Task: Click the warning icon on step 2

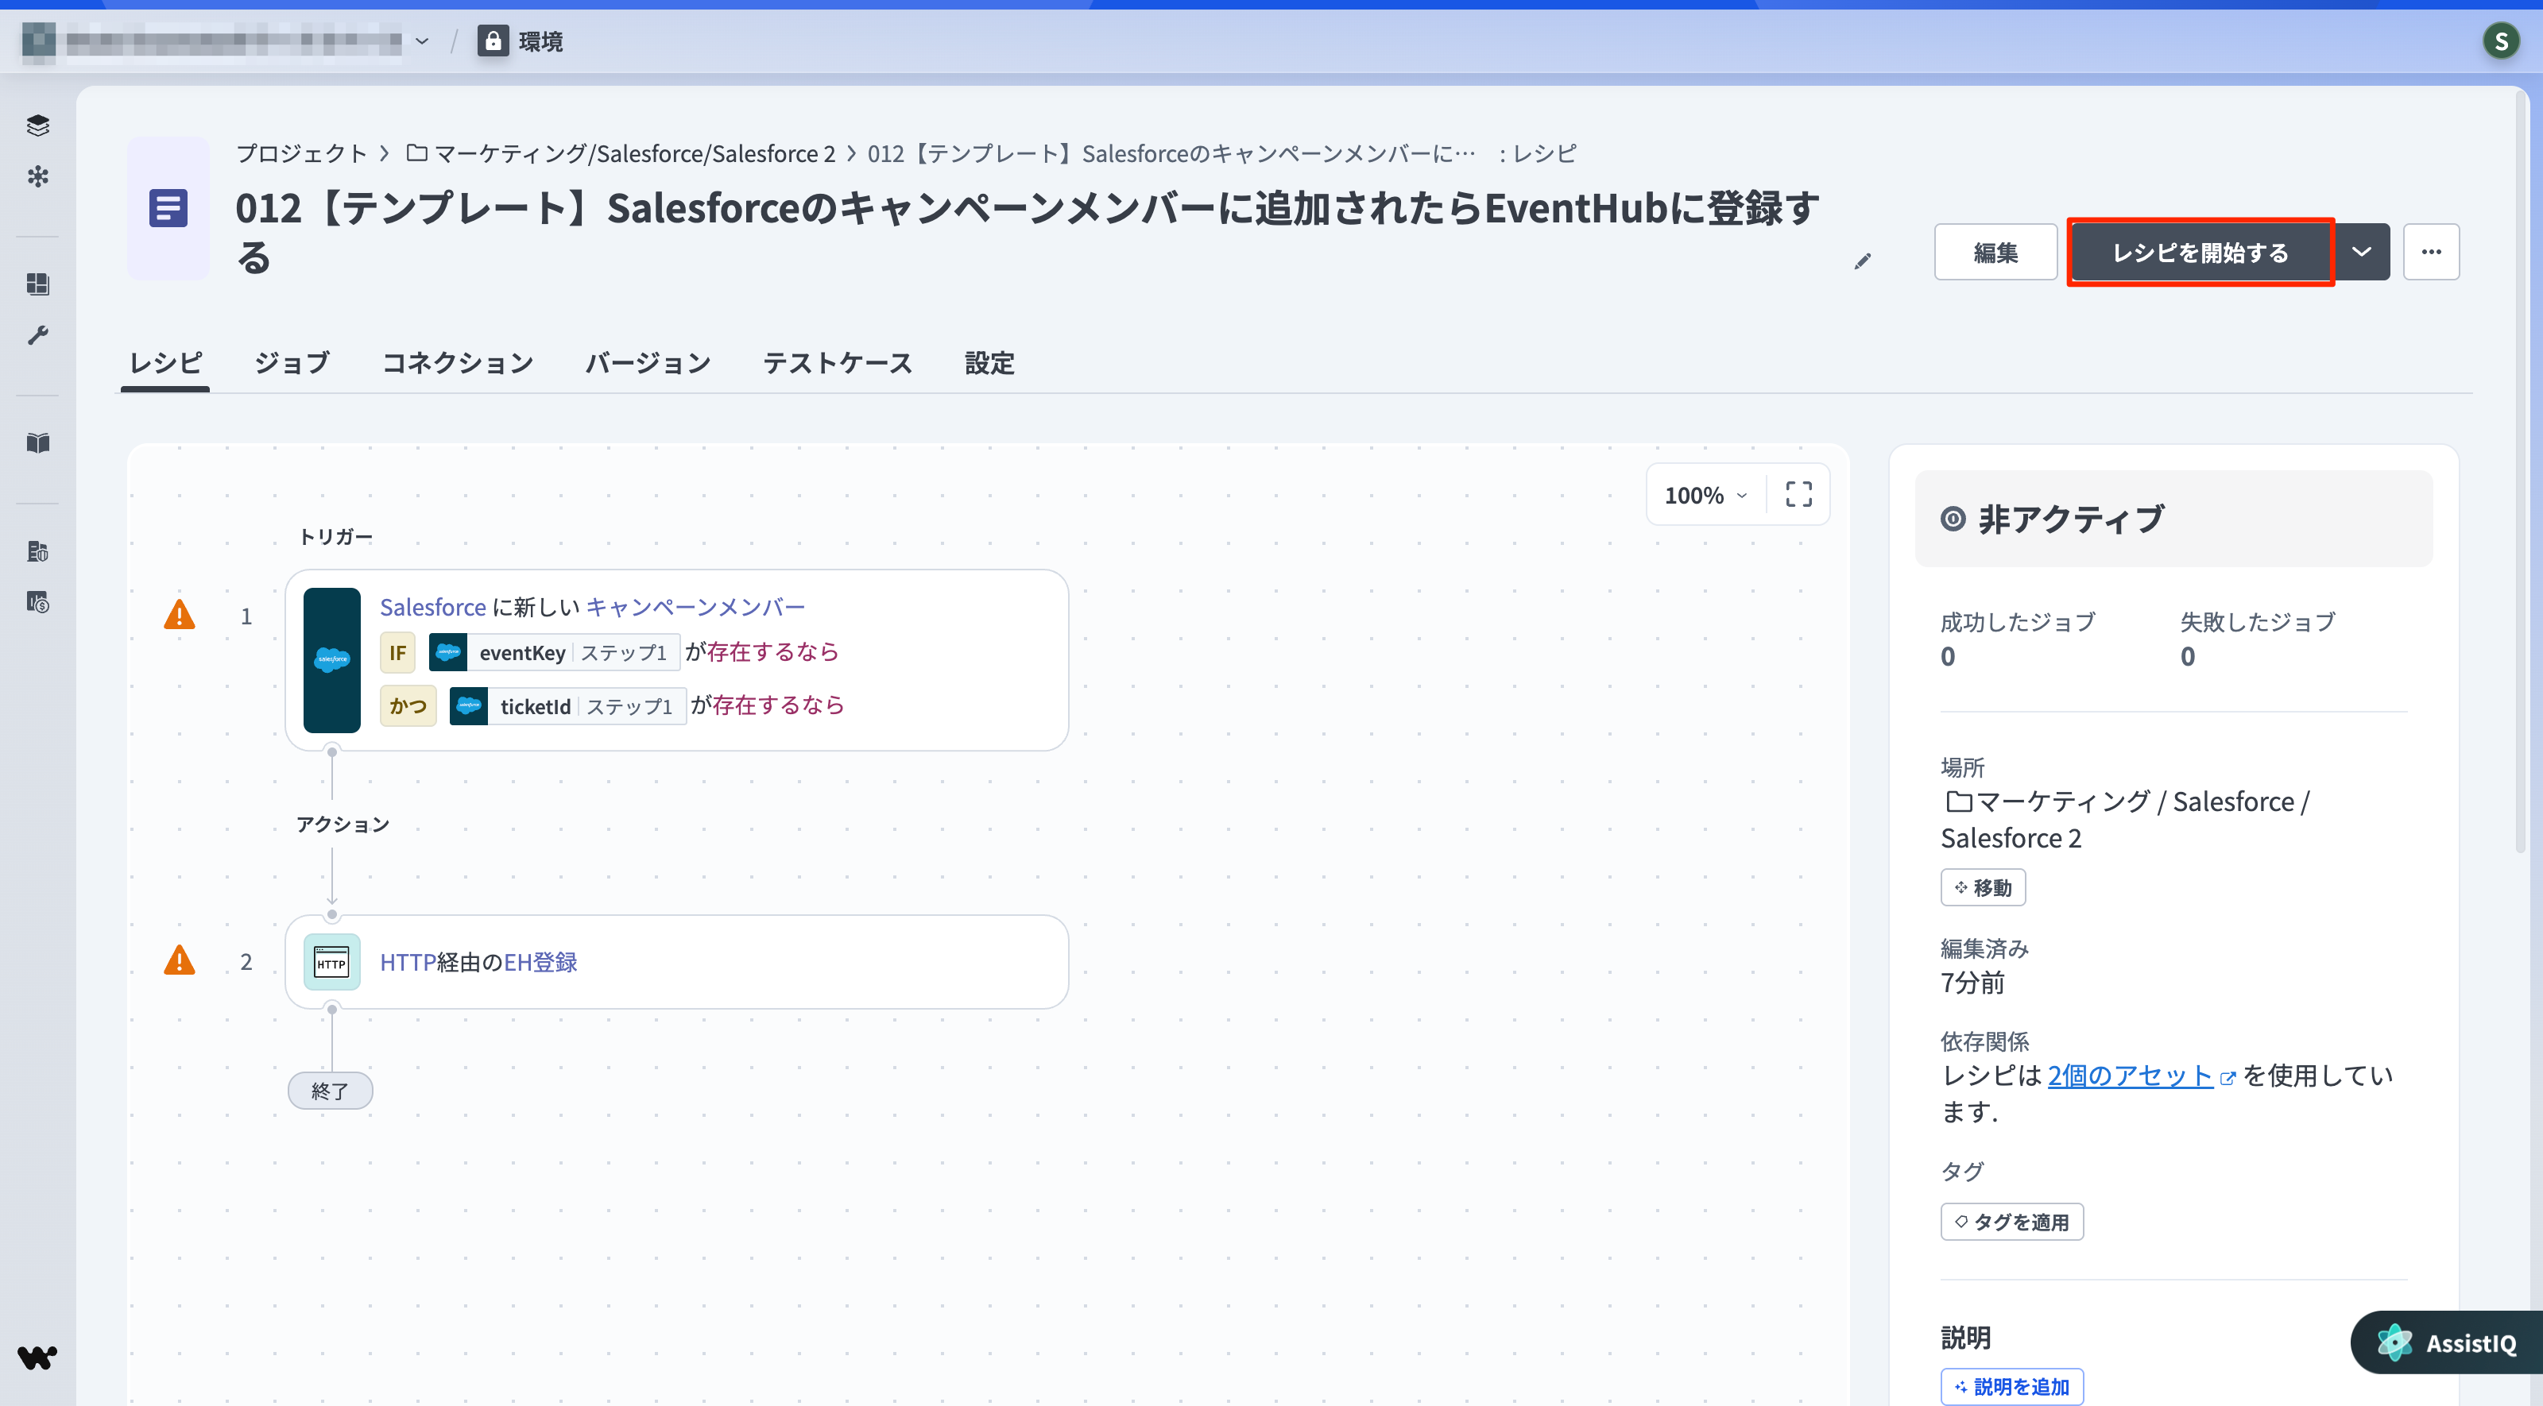Action: [180, 960]
